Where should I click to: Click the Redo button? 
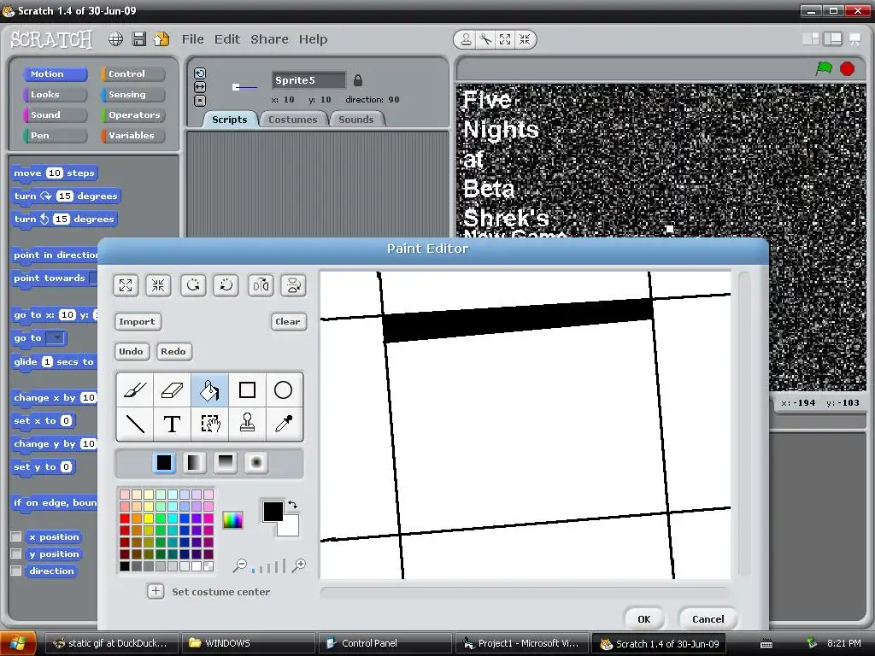click(x=173, y=351)
